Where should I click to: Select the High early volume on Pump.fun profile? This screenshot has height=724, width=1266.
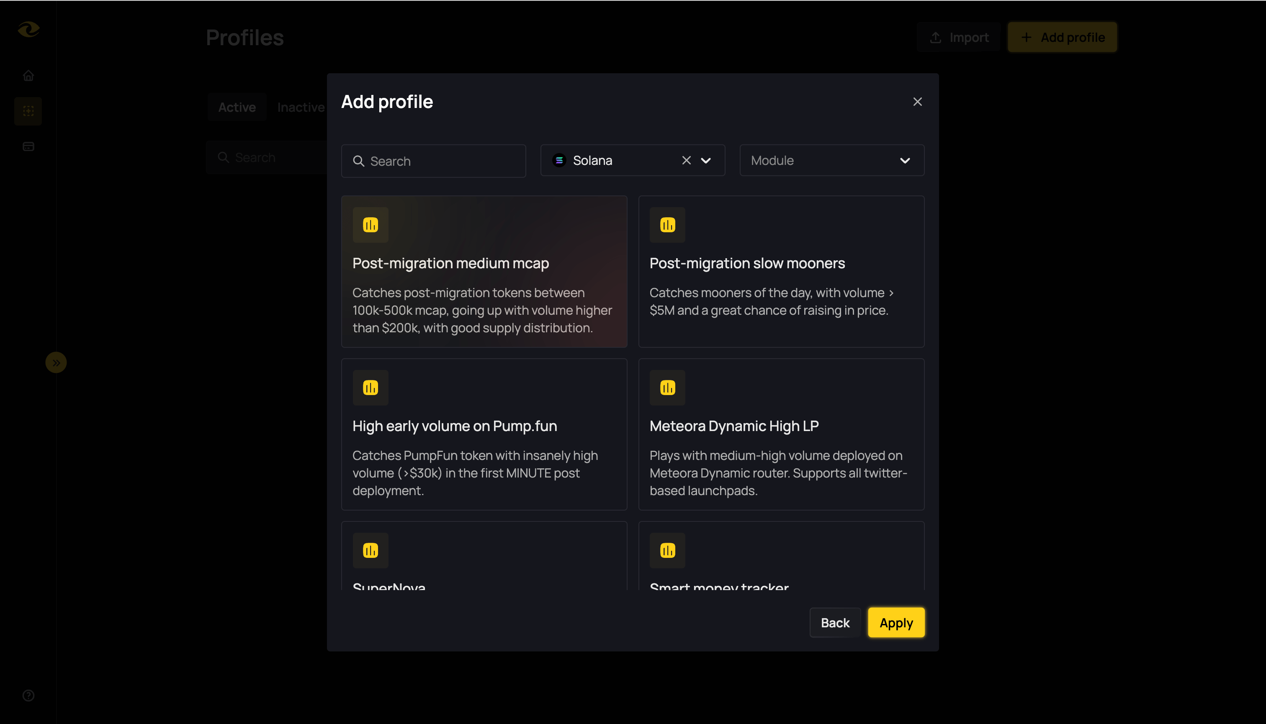pos(484,434)
